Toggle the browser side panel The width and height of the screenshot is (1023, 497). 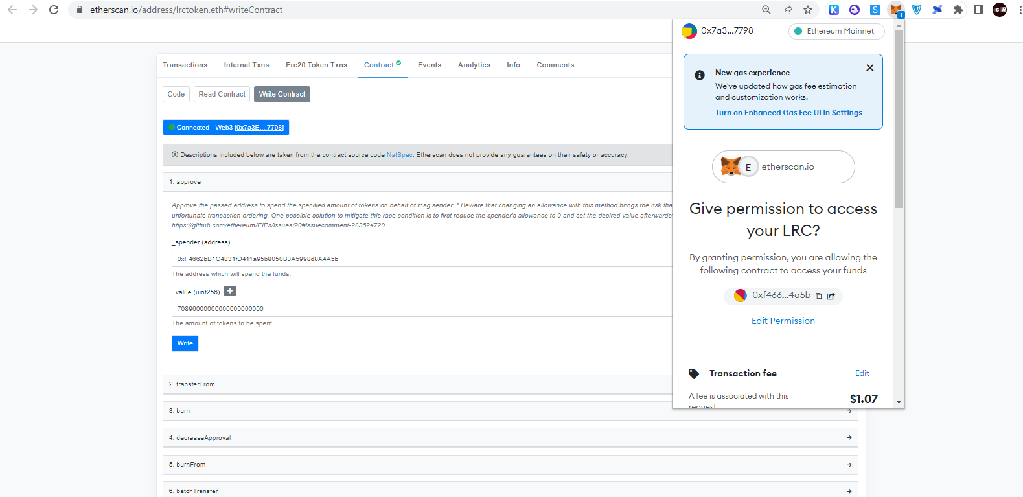(x=979, y=10)
